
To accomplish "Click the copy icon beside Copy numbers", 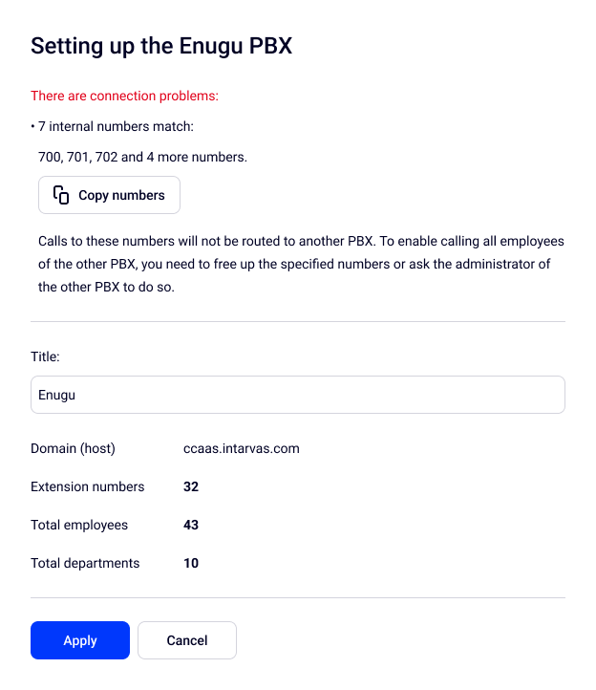I will click(x=61, y=195).
